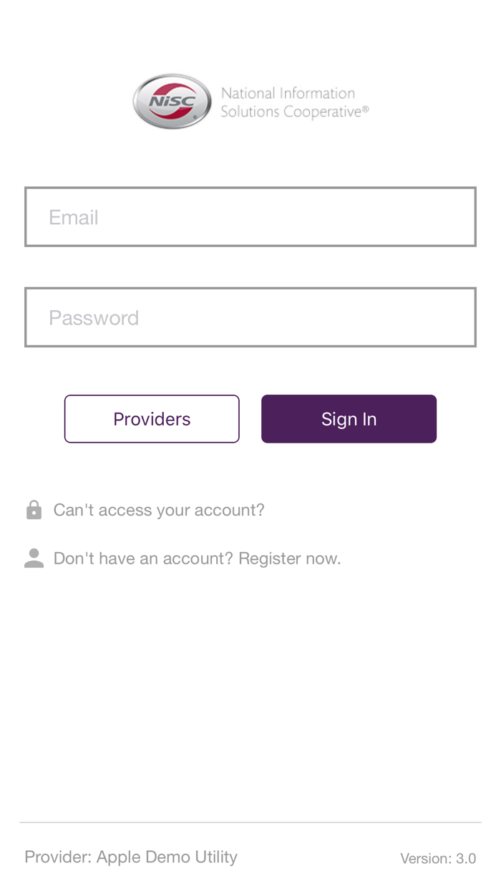501x891 pixels.
Task: Click the lock icon beside account recovery text
Action: tap(34, 510)
